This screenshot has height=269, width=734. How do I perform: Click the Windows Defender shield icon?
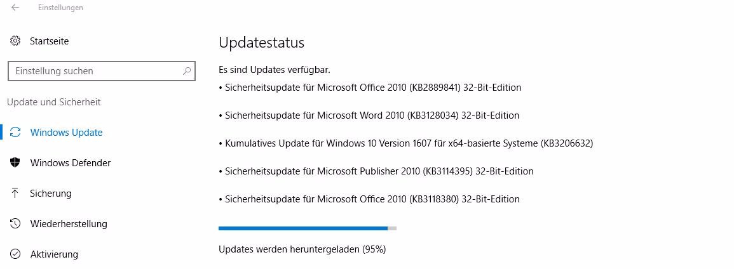coord(15,162)
